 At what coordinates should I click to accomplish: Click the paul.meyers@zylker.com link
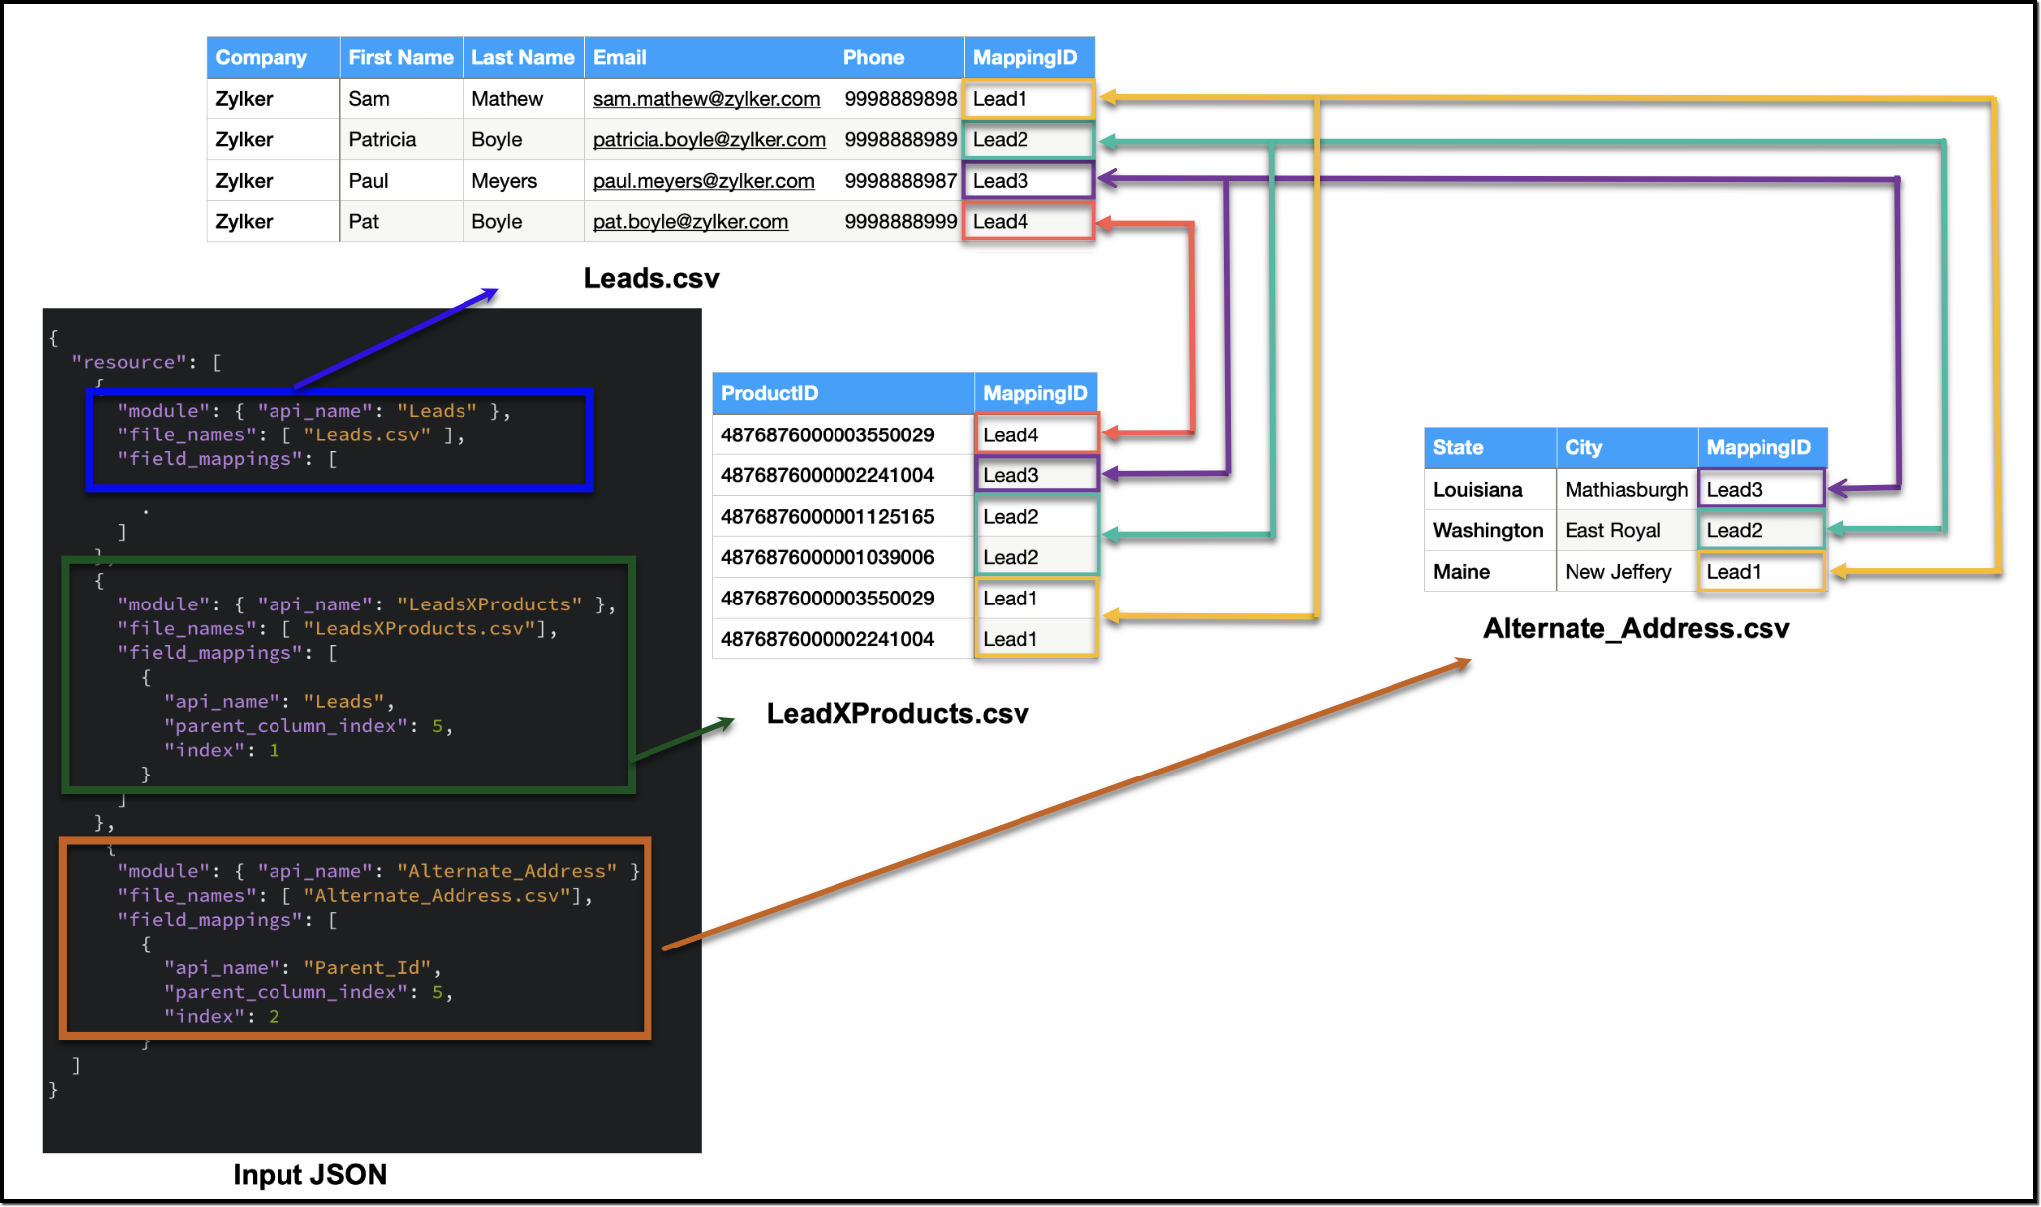click(x=702, y=181)
